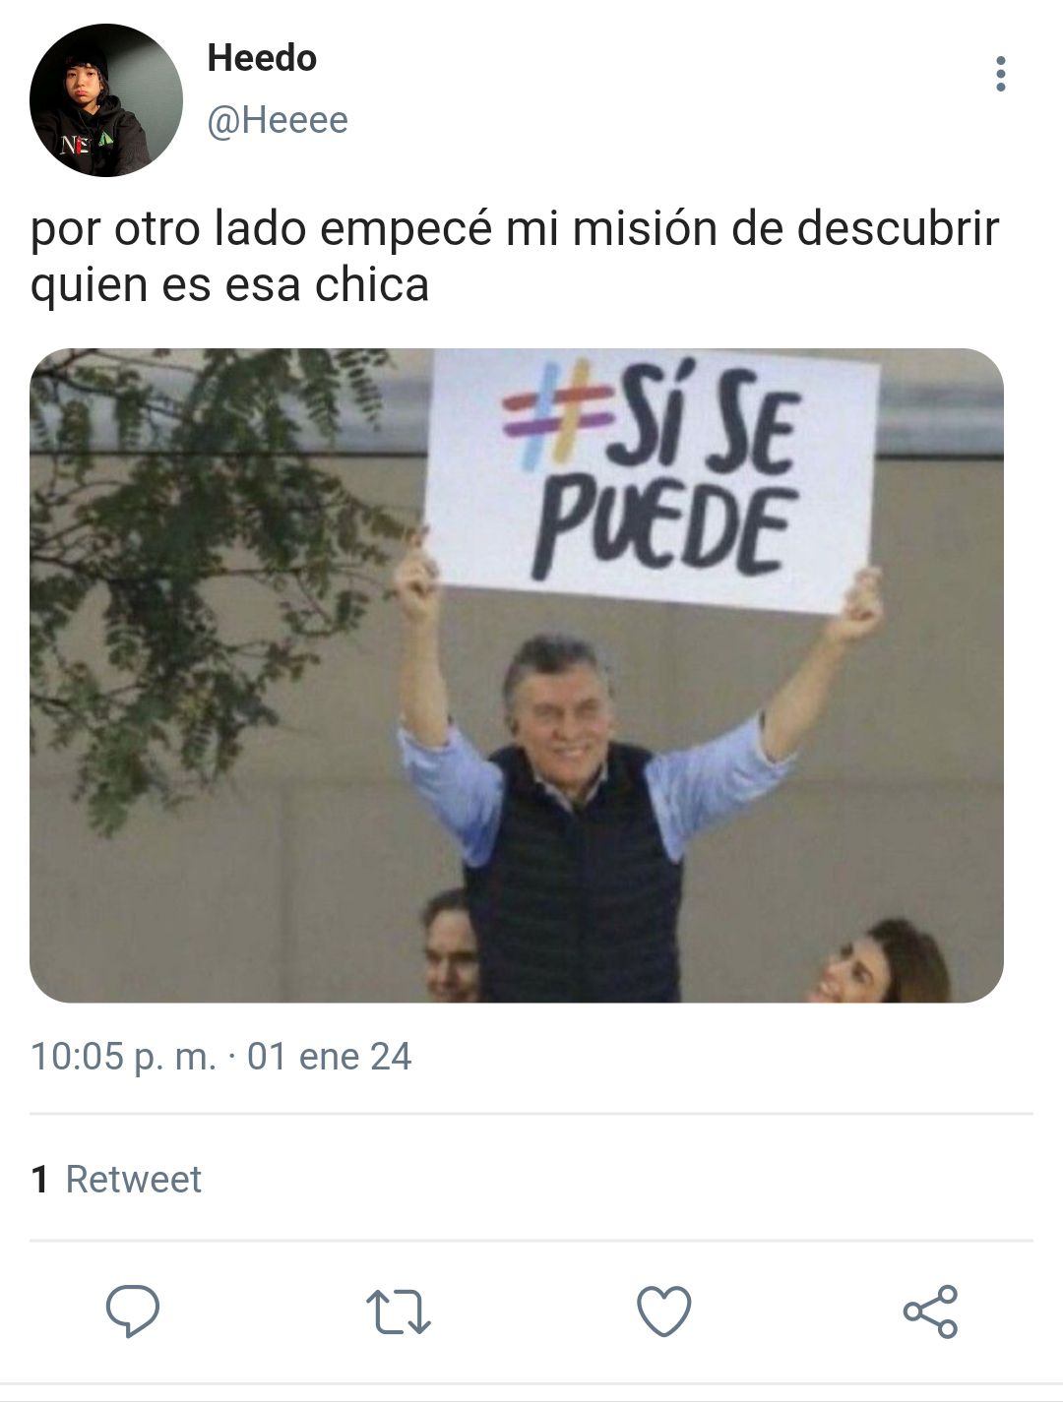
Task: Click the word 'Retweet' beside the count
Action: (x=134, y=1179)
